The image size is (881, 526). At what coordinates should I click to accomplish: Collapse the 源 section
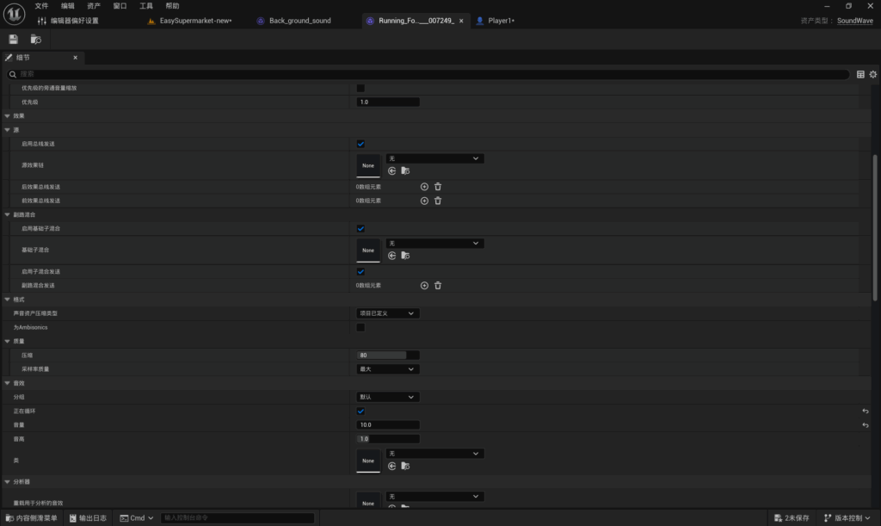(x=7, y=130)
